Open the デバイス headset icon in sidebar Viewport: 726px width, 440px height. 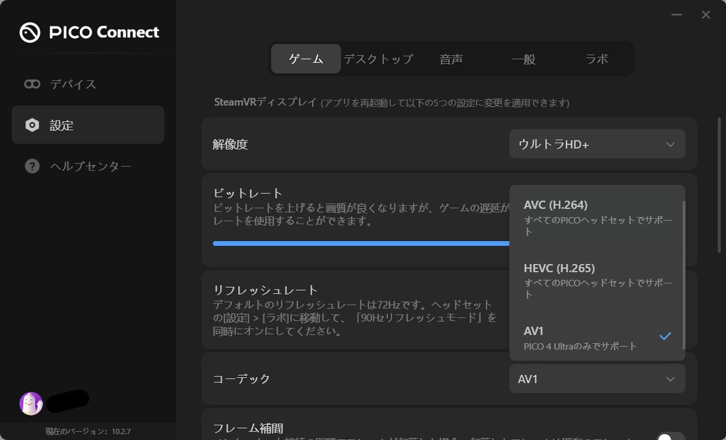pyautogui.click(x=32, y=84)
